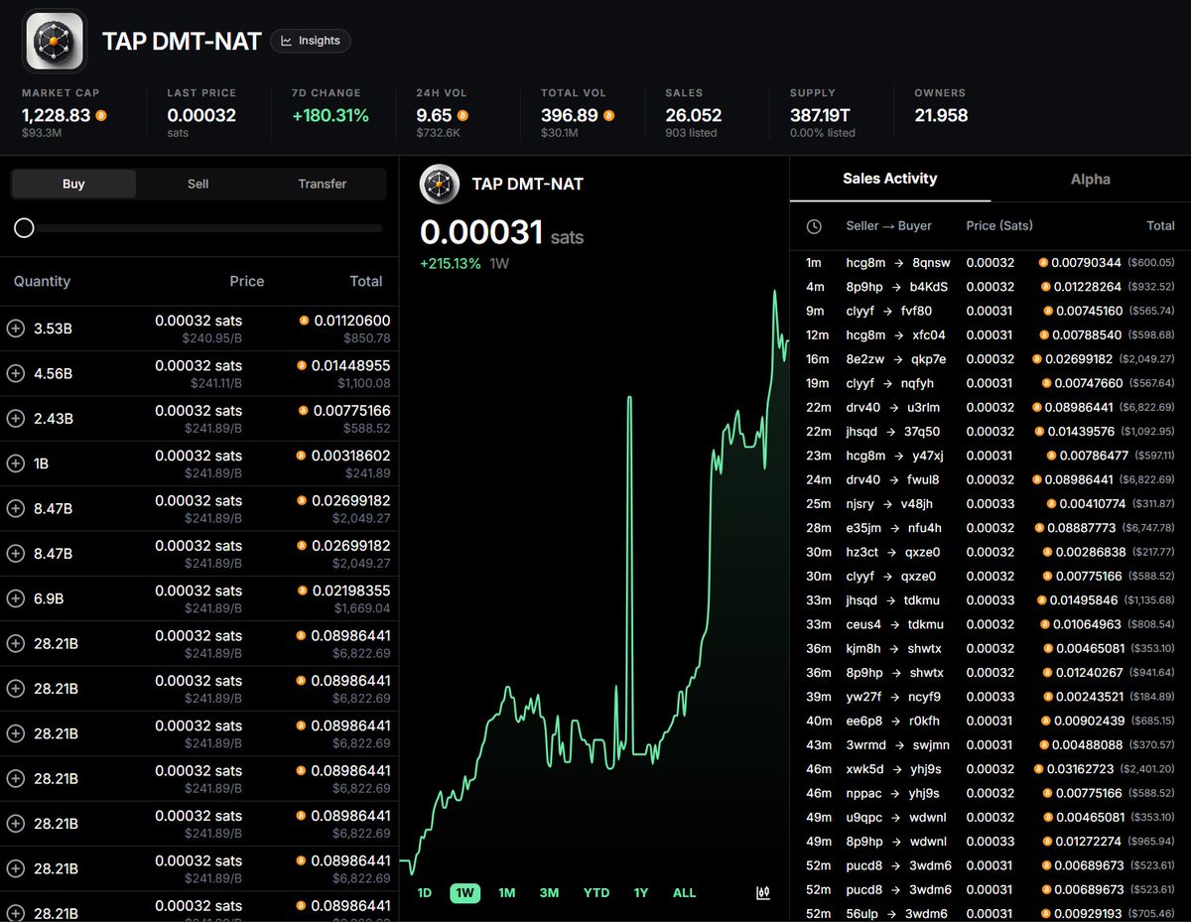Viewport: 1191px width, 922px height.
Task: Open seller njsry address
Action: pos(861,504)
